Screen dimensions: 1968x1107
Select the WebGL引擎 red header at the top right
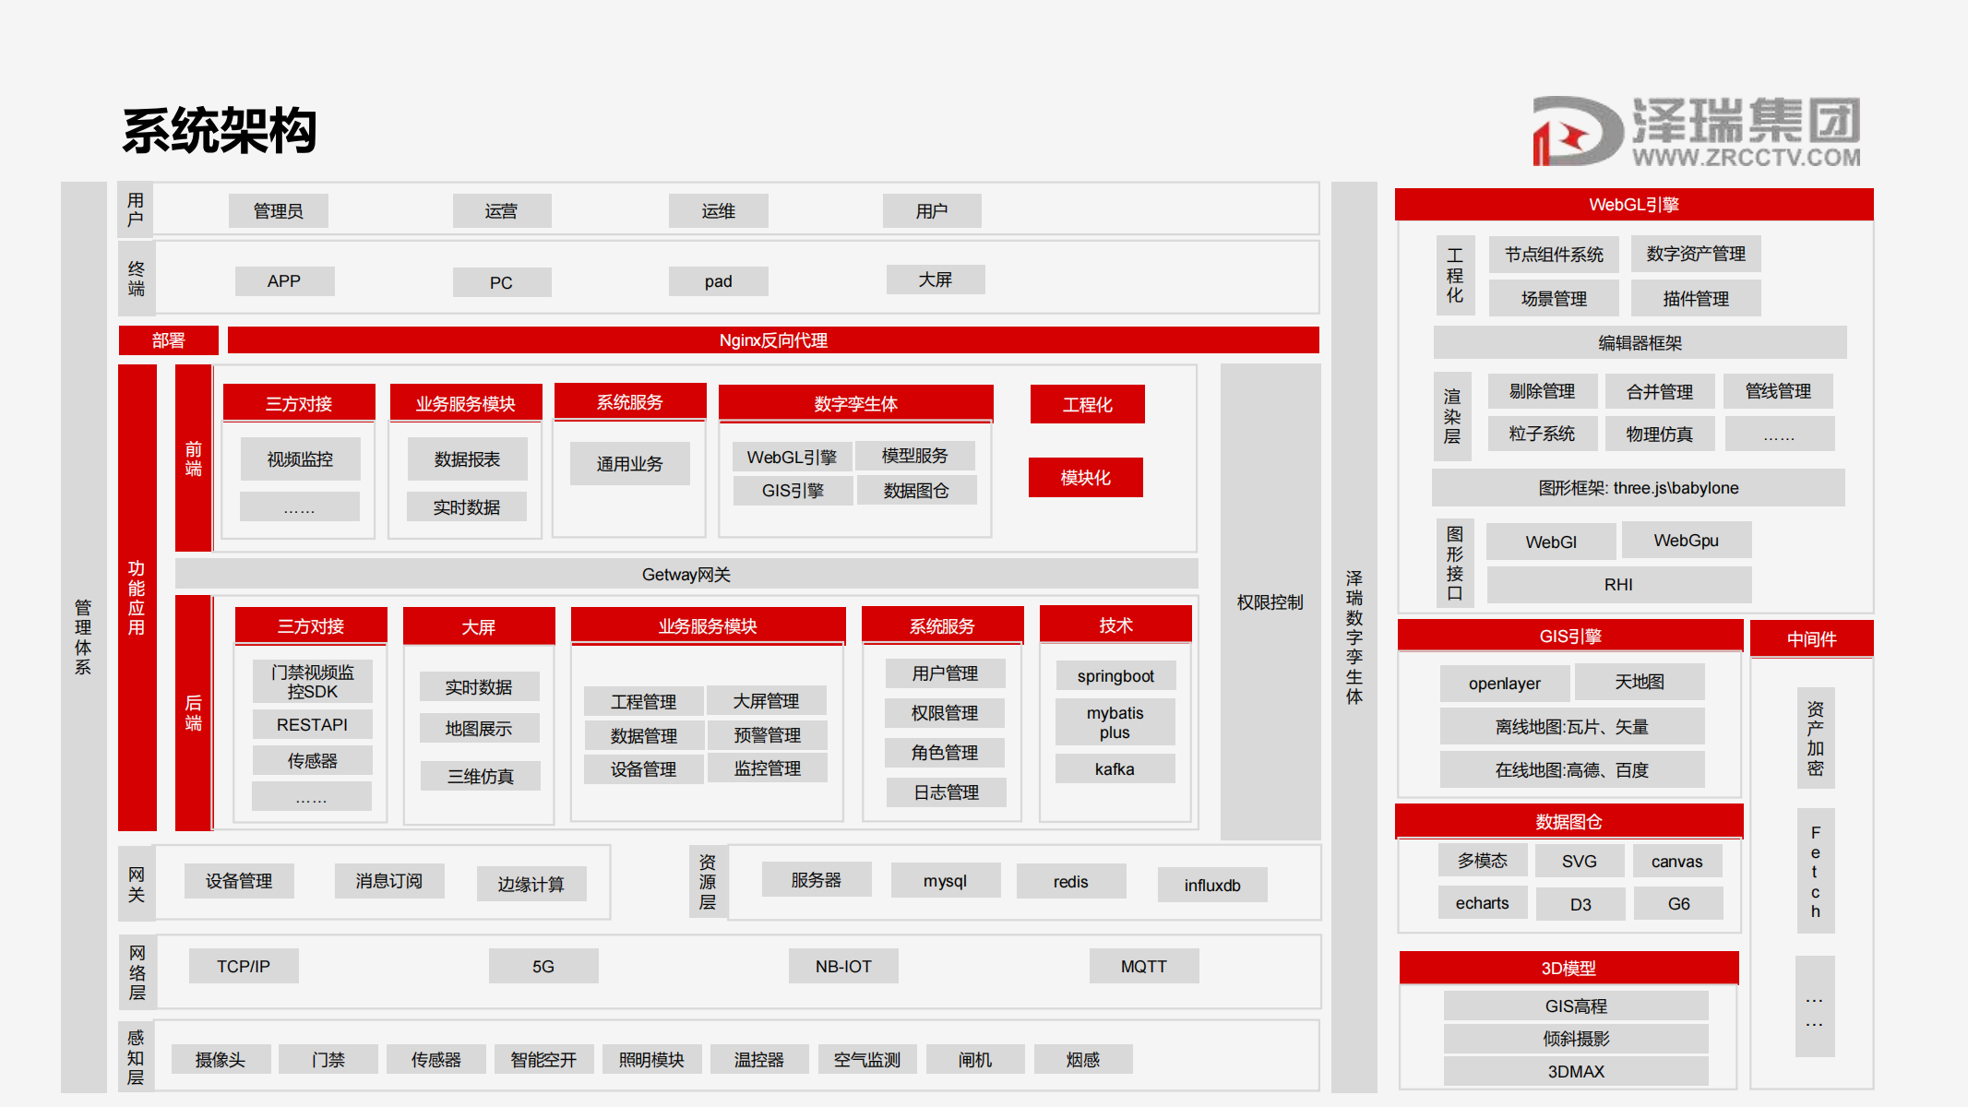pos(1633,205)
